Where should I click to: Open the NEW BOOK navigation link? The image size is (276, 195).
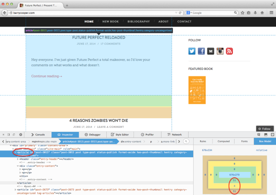[110, 22]
